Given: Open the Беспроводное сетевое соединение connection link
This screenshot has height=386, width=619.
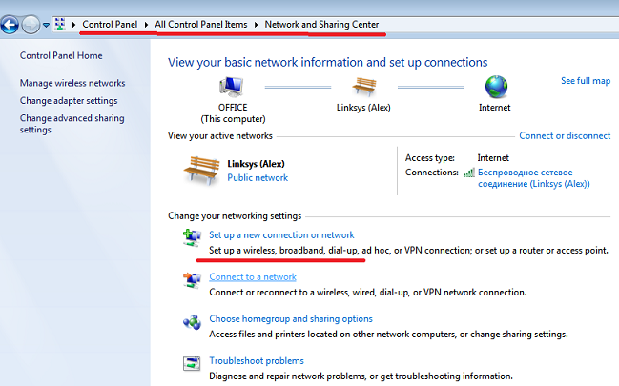Looking at the screenshot, I should 534,178.
